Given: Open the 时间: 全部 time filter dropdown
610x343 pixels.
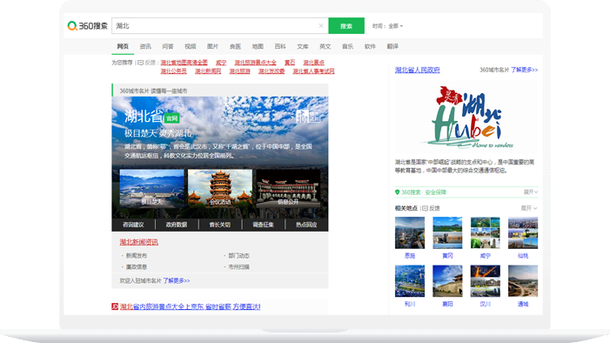Looking at the screenshot, I should click(387, 26).
